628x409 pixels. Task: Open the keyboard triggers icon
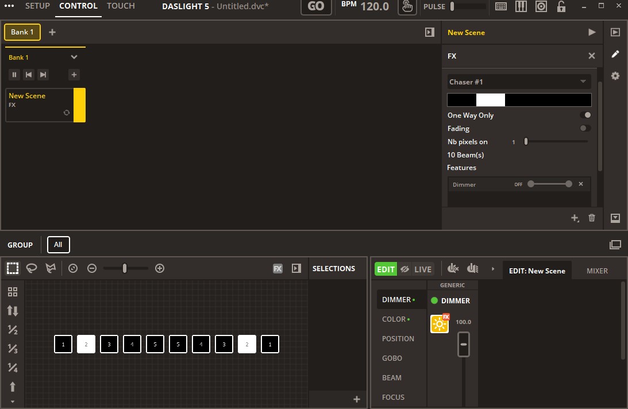click(x=500, y=6)
